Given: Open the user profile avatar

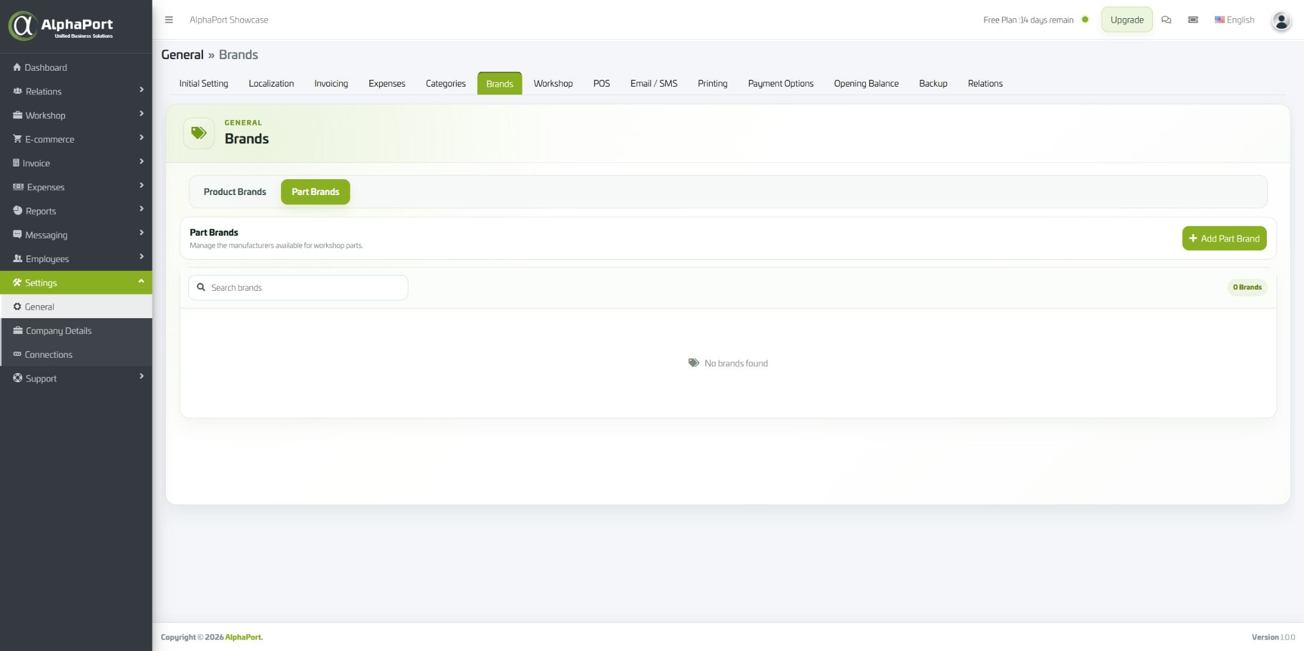Looking at the screenshot, I should (1281, 21).
